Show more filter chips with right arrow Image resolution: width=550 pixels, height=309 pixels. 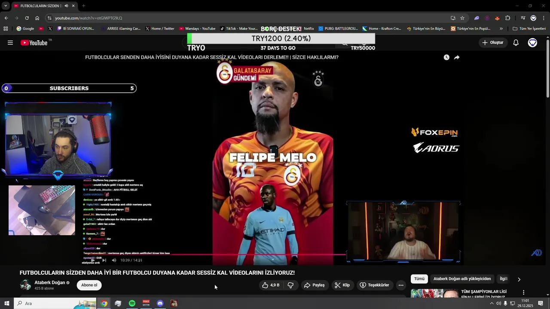coord(519,279)
